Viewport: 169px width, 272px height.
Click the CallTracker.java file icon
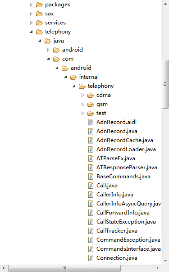click(x=91, y=231)
